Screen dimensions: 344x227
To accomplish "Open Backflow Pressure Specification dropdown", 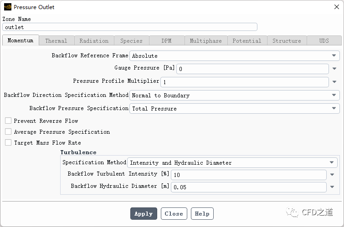I will pos(235,109).
